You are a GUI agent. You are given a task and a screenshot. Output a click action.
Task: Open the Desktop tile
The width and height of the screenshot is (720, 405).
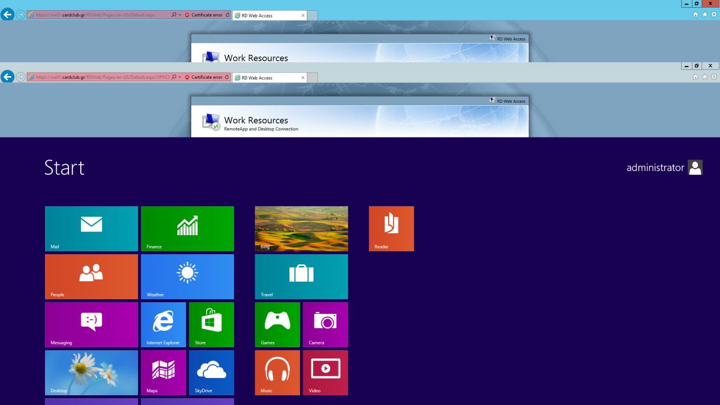92,373
